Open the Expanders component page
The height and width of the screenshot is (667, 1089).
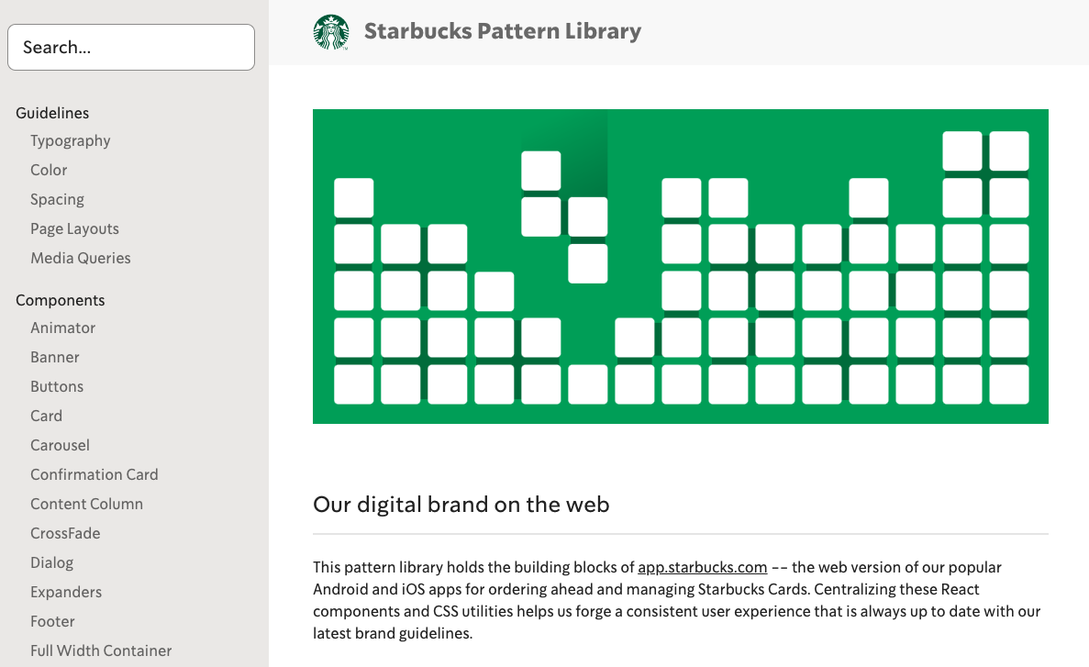66,592
